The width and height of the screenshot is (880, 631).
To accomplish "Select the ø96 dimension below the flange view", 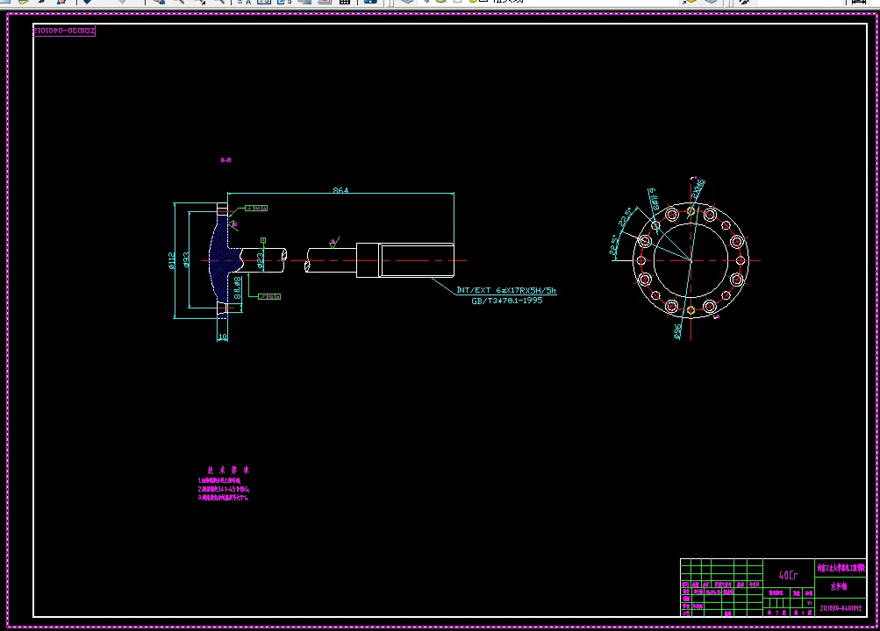I will tap(676, 331).
